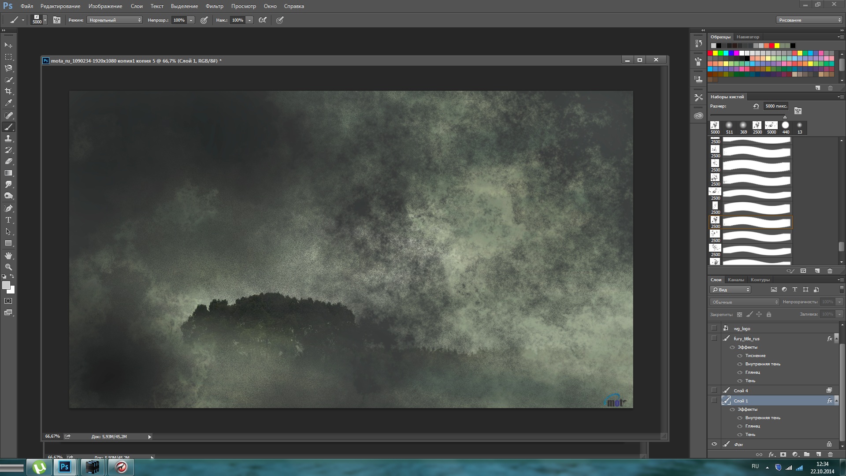
Task: Hide the Фон background layer
Action: coord(714,444)
